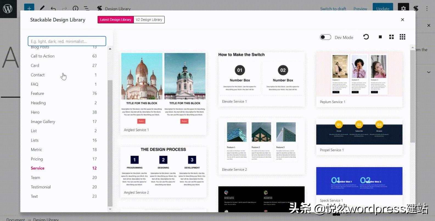Choose the Speck Service 1 design thumbnail
This screenshot has height=221, width=435.
[359, 186]
